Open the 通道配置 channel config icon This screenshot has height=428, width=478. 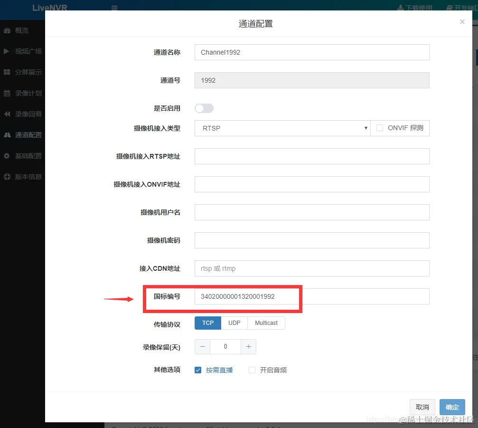(x=7, y=134)
